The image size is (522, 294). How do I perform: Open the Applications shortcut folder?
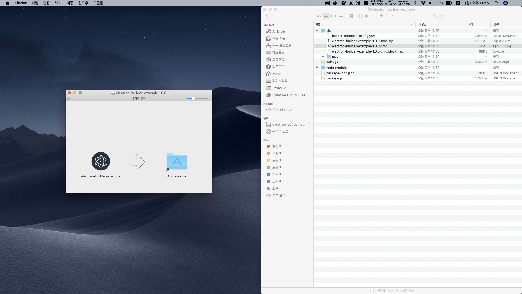pyautogui.click(x=177, y=162)
